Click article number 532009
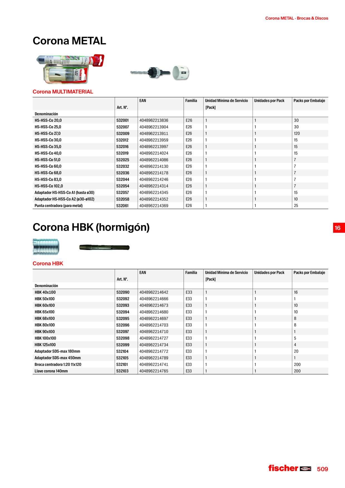 point(123,134)
